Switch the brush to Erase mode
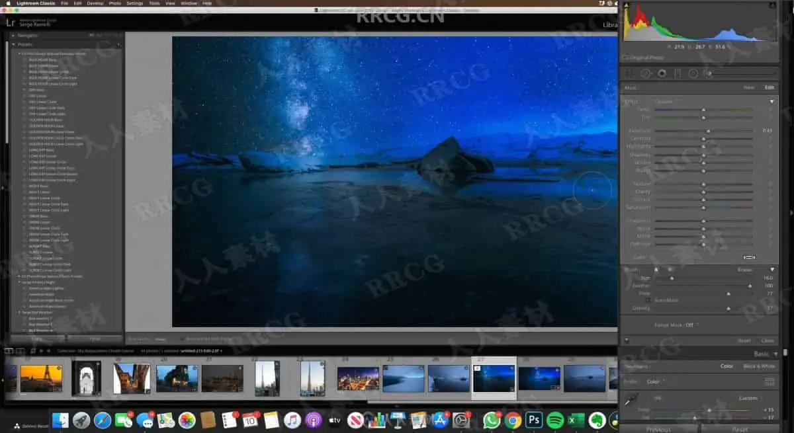The height and width of the screenshot is (433, 794). click(x=744, y=270)
